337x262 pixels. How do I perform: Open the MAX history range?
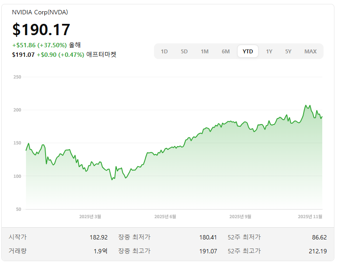point(311,51)
